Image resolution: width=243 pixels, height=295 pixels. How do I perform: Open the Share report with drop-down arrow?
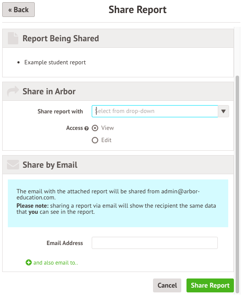click(223, 111)
